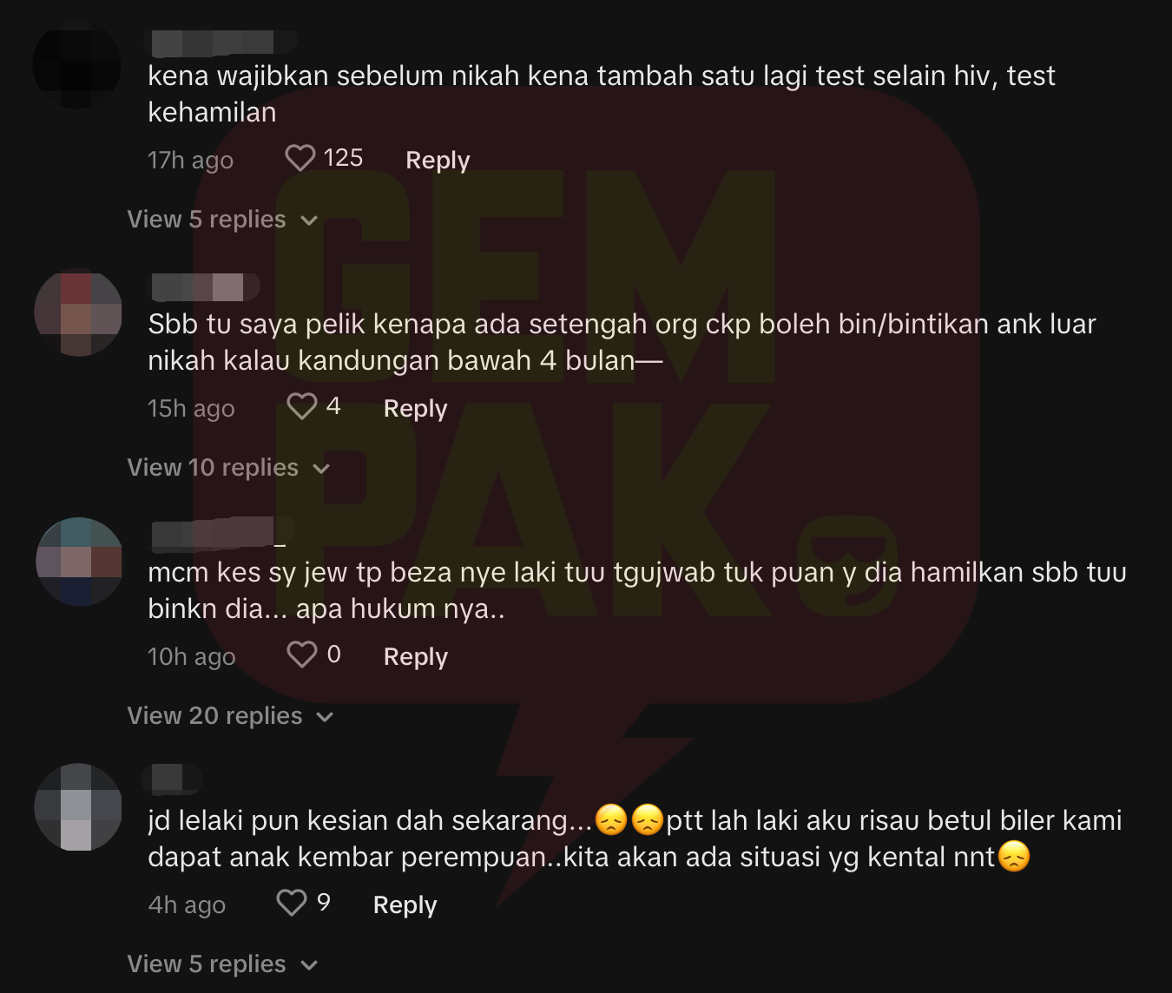The image size is (1172, 993).
Task: Expand View 10 replies
Action: tap(228, 468)
